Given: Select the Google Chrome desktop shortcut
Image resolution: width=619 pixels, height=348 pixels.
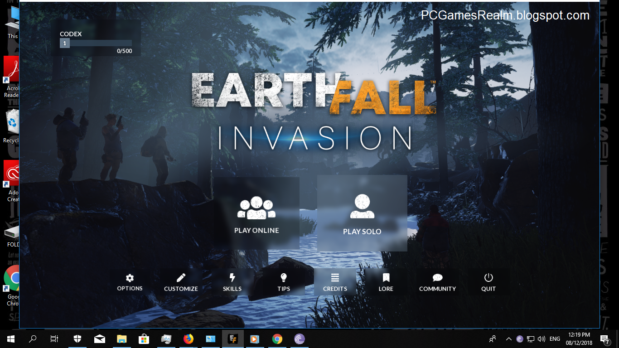Looking at the screenshot, I should click(x=11, y=285).
